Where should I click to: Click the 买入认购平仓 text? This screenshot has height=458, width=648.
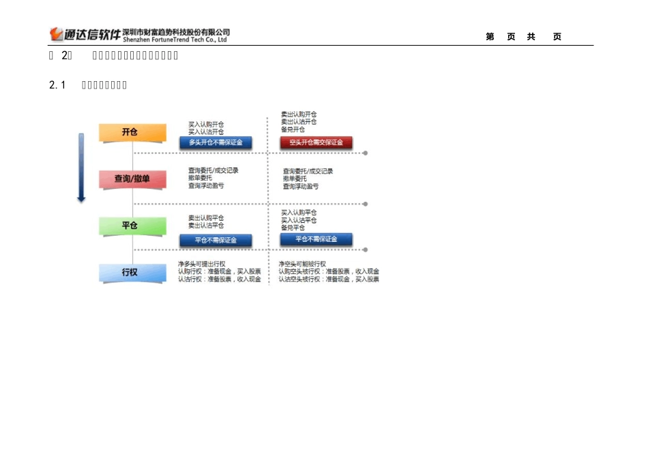coord(299,213)
